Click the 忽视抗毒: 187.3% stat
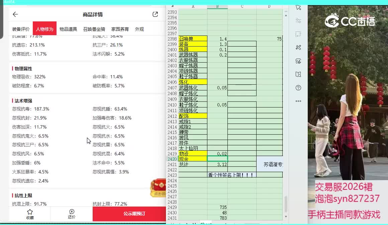Screen dimensions: 388x225 point(31,109)
